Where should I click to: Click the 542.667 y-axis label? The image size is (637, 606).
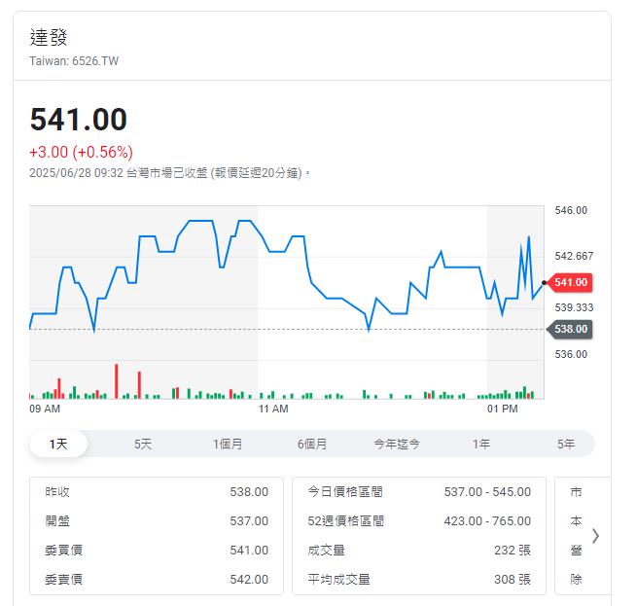pos(574,256)
